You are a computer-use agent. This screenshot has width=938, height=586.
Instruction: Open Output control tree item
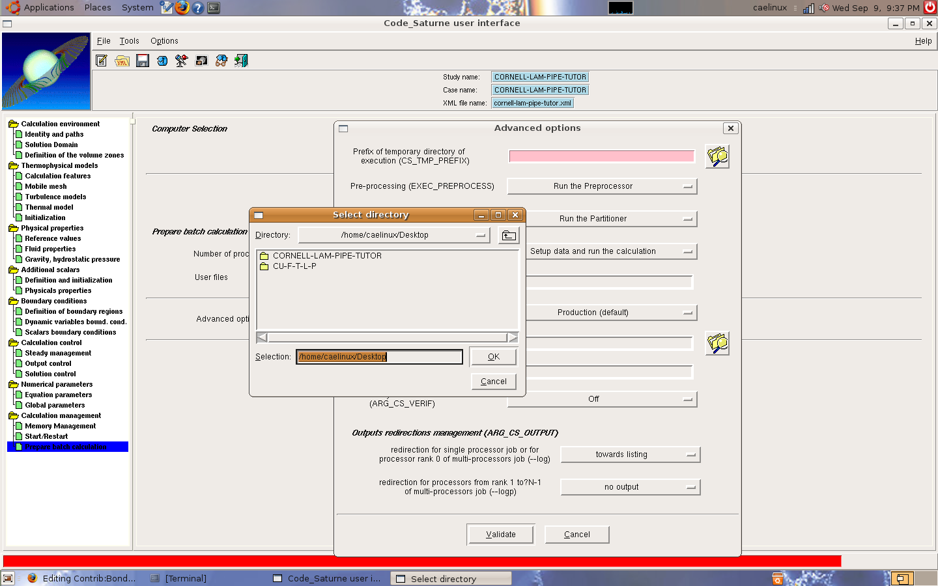48,363
